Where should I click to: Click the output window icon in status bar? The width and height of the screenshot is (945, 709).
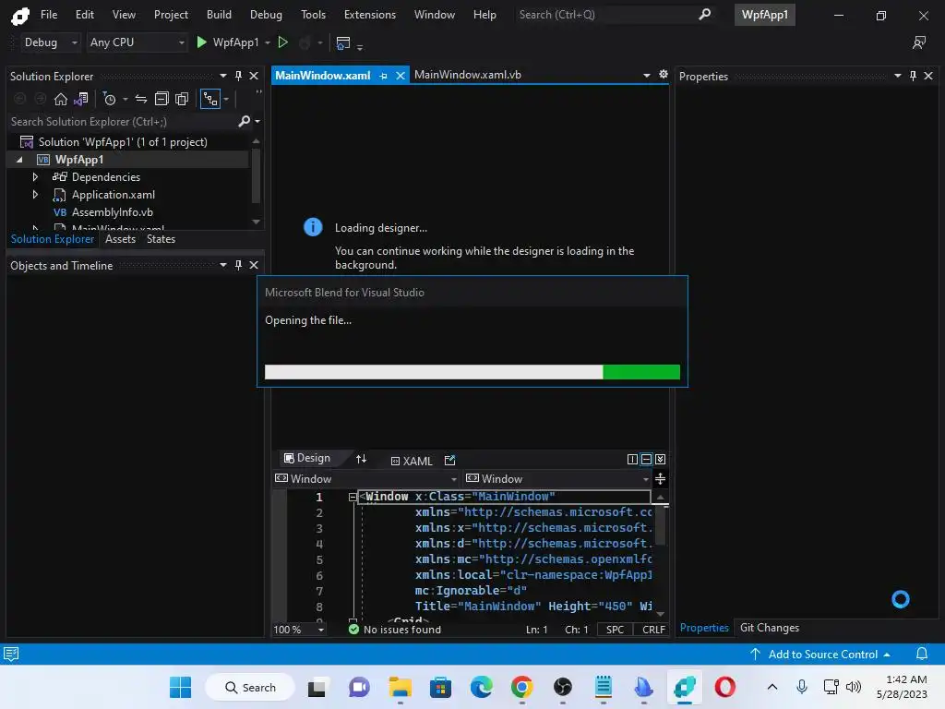click(x=11, y=655)
